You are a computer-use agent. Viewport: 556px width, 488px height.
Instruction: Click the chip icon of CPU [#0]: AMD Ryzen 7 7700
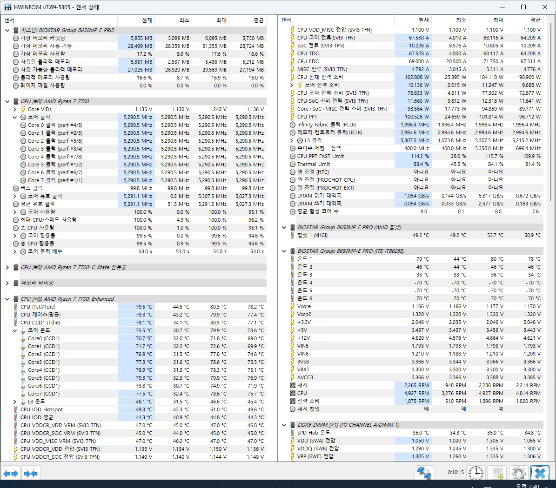click(x=16, y=101)
